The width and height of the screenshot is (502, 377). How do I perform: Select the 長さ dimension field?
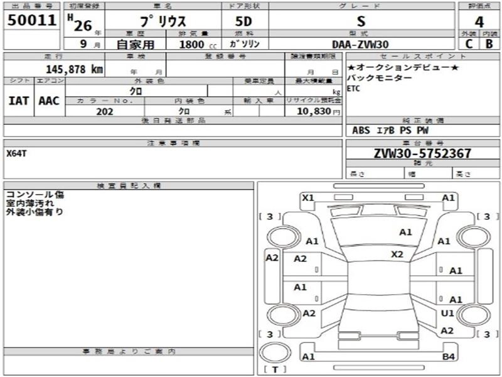pos(375,174)
